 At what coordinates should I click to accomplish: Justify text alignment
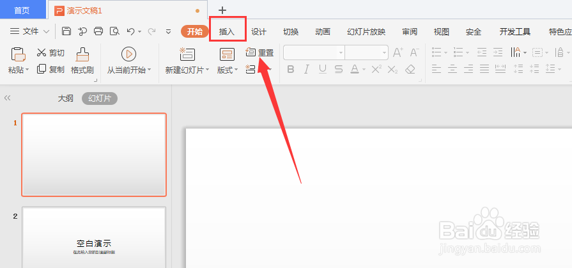click(484, 68)
